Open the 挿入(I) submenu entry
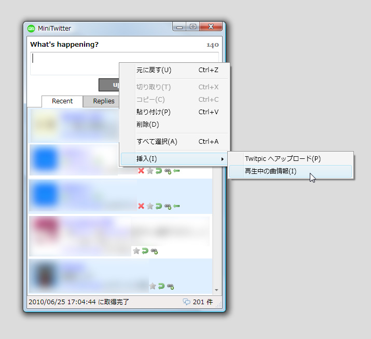This screenshot has width=371, height=339. coord(174,159)
